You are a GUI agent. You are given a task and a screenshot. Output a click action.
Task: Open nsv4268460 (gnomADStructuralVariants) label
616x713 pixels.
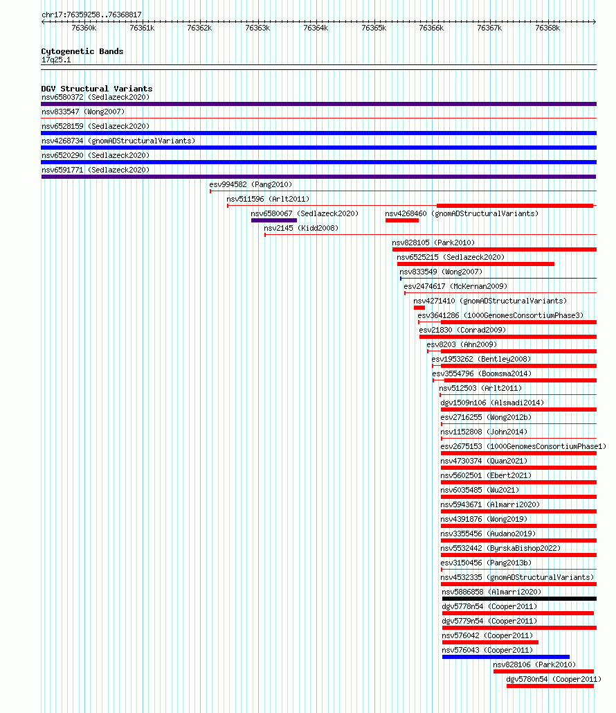click(462, 213)
